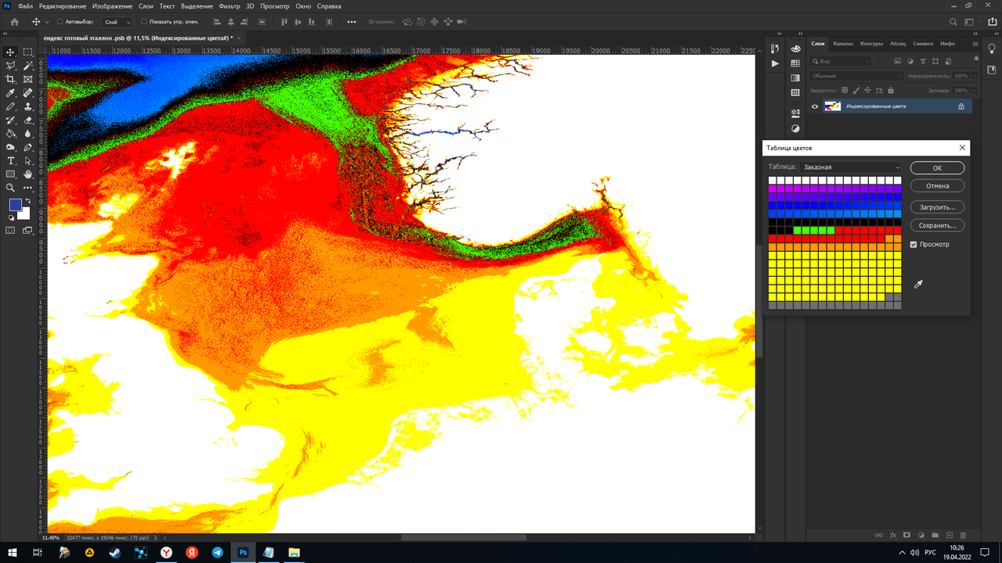Open the Telegram app in the taskbar
This screenshot has width=1002, height=563.
point(218,552)
